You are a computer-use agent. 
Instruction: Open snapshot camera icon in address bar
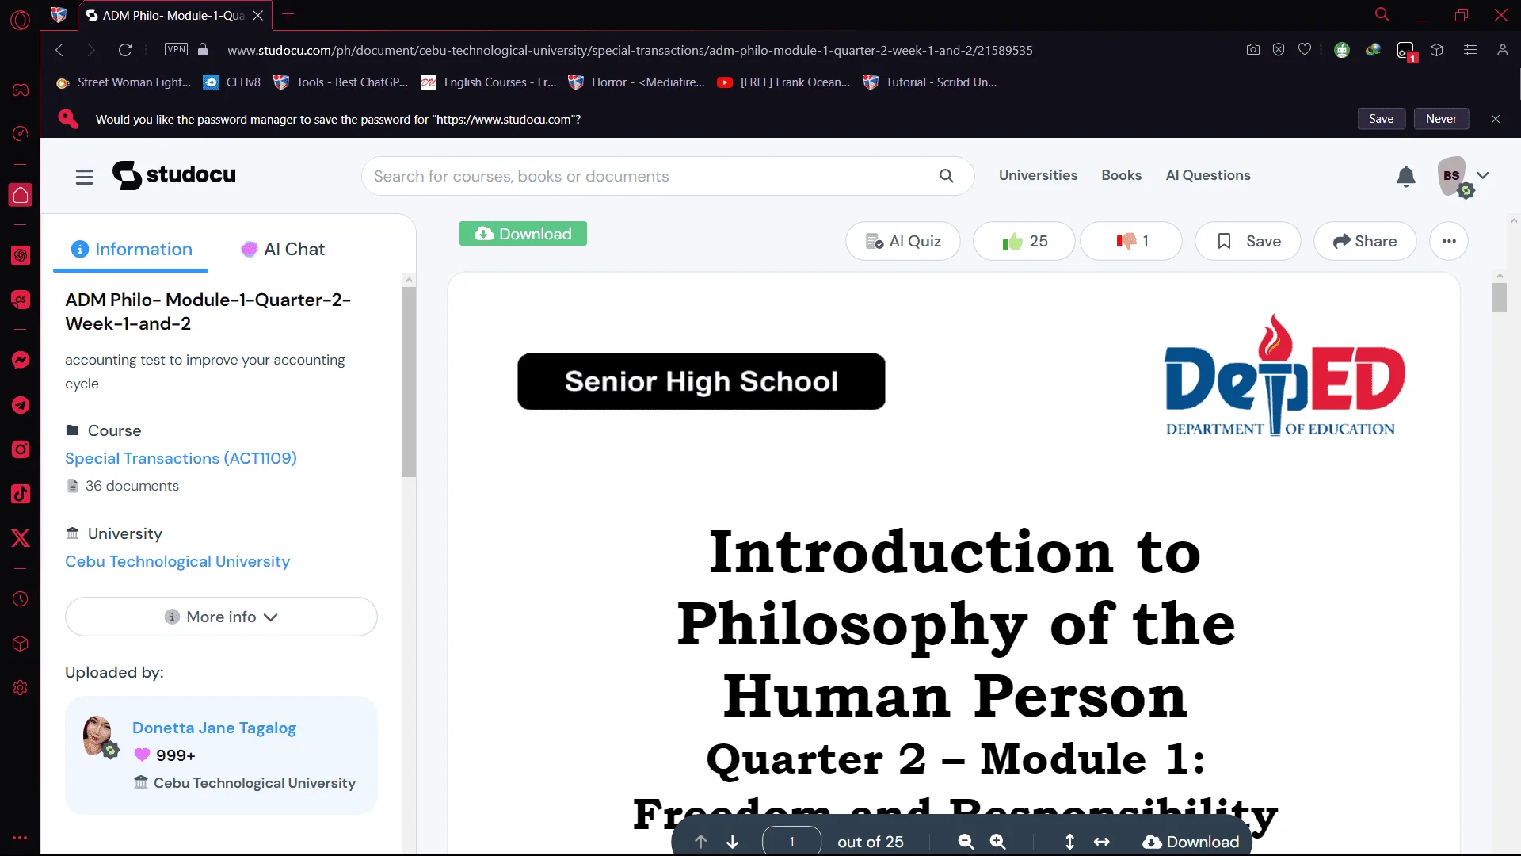pyautogui.click(x=1252, y=49)
